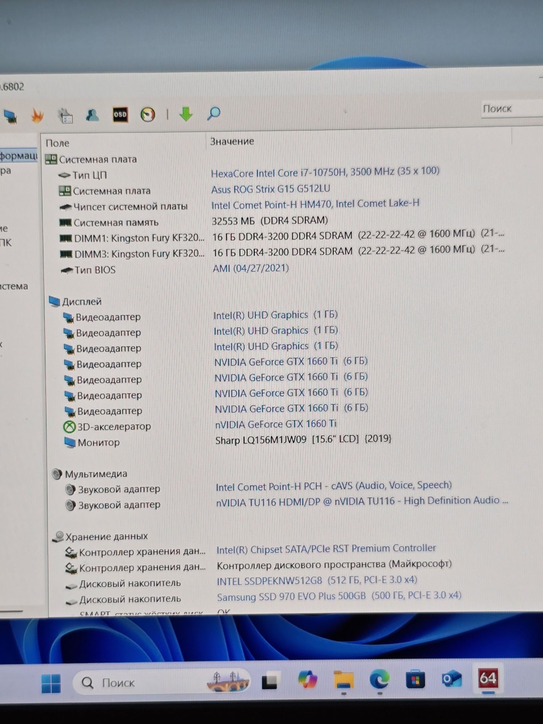Viewport: 543px width, 724px height.
Task: Click the magnifying glass toolbar icon
Action: [214, 113]
